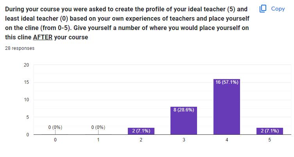This screenshot has height=157, width=294.
Task: Click the Copy text label
Action: (278, 9)
